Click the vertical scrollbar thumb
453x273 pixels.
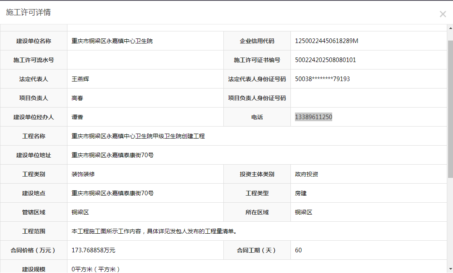450,108
